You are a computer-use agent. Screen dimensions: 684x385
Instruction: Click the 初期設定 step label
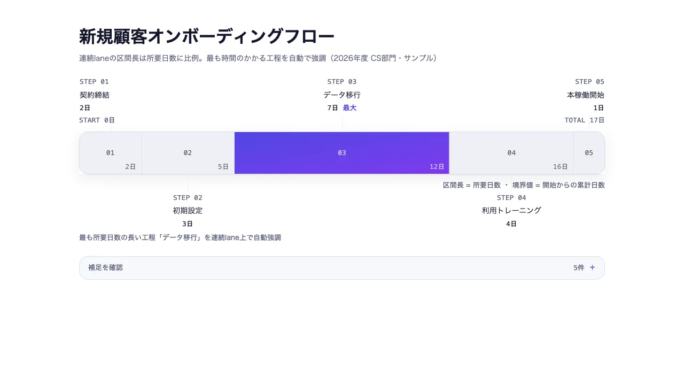pos(188,211)
